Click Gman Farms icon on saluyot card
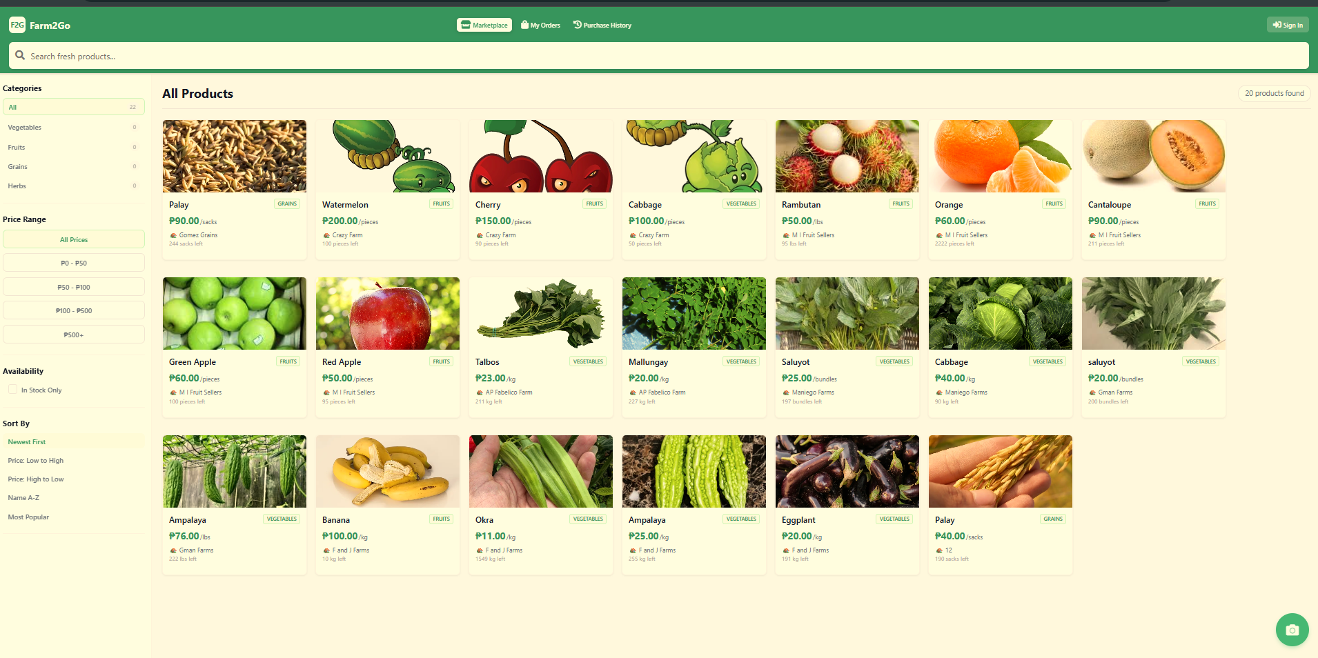The width and height of the screenshot is (1318, 658). pos(1092,392)
